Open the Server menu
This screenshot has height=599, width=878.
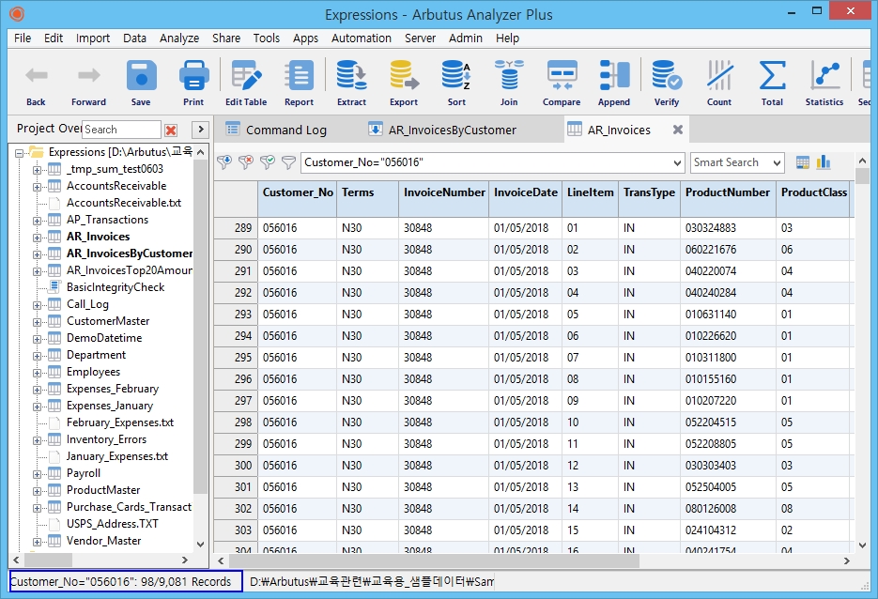tap(420, 38)
